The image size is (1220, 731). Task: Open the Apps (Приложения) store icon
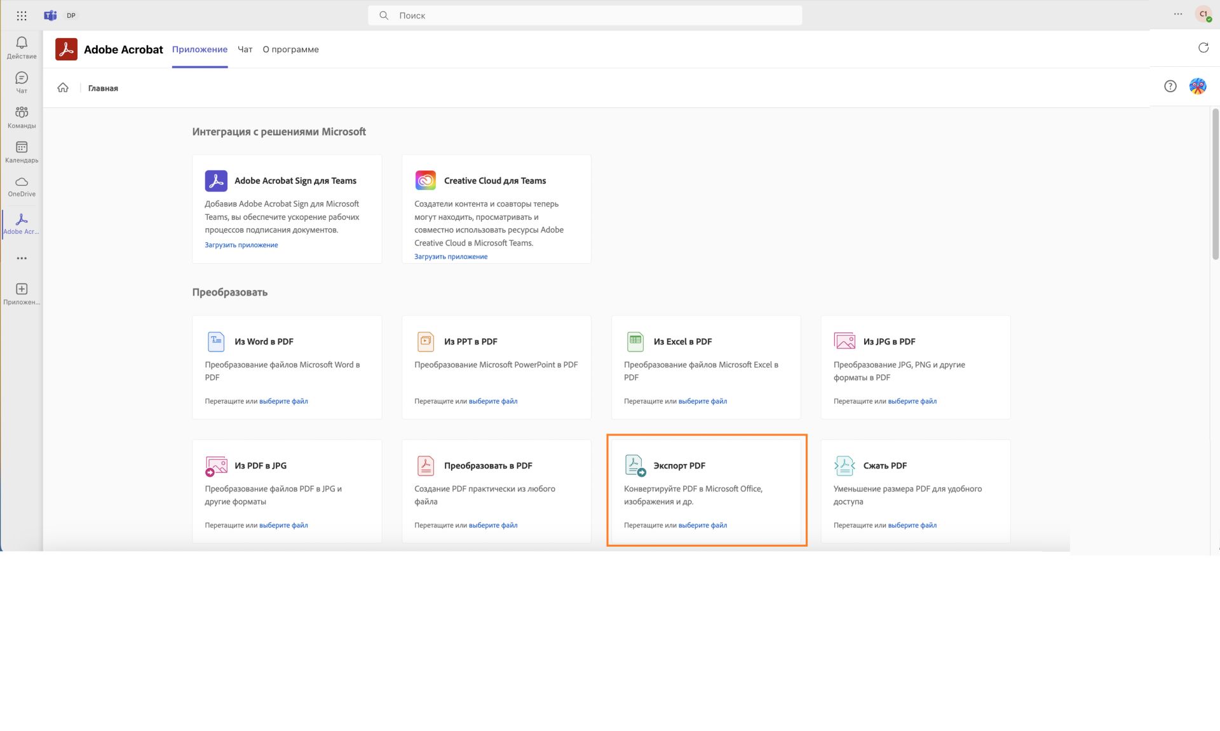pyautogui.click(x=22, y=294)
